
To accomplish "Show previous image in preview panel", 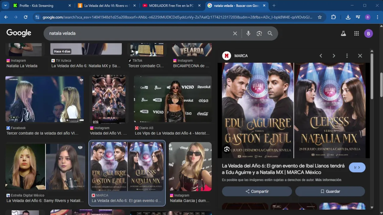I will tap(321, 56).
